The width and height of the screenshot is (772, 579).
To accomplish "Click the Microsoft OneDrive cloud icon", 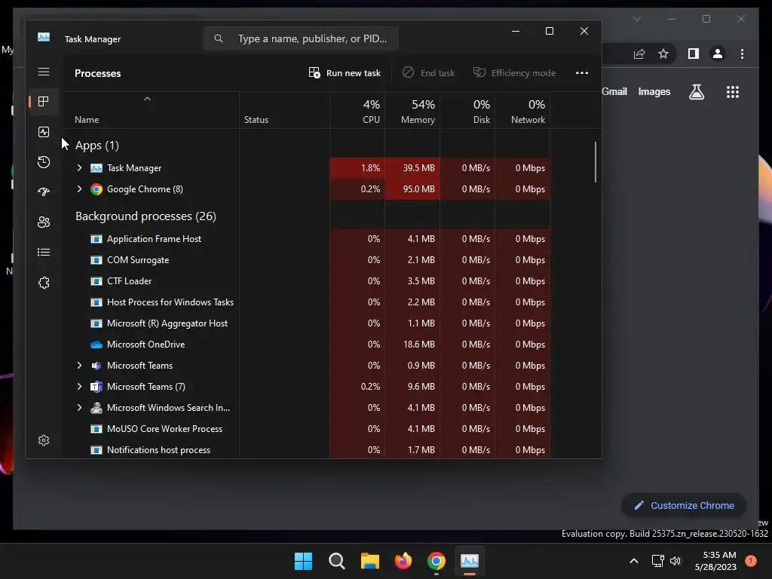I will point(96,345).
